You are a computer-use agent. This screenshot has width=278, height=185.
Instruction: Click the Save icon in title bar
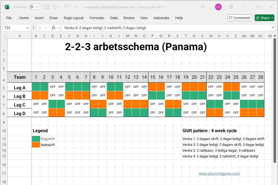[x=47, y=7]
